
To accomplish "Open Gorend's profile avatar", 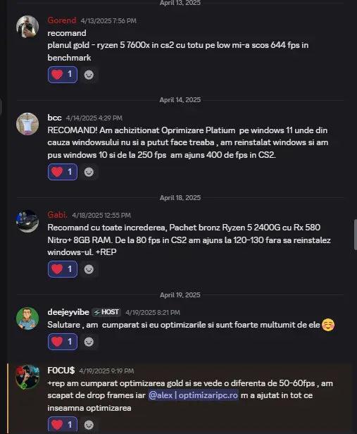I will pos(27,27).
